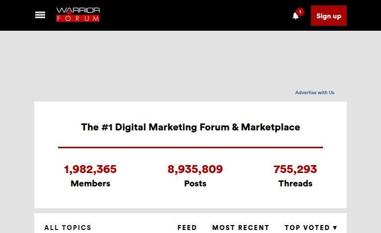The width and height of the screenshot is (381, 233).
Task: Select the Members label
Action: [90, 183]
